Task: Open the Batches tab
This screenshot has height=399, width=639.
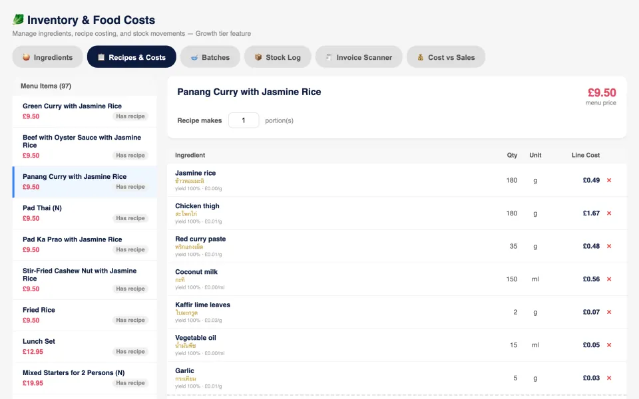Action: [210, 57]
